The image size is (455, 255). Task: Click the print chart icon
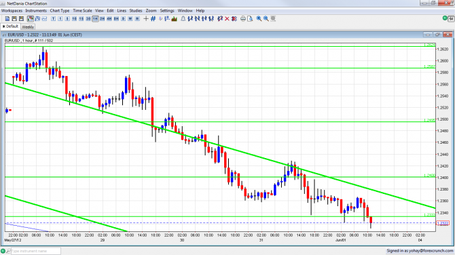click(x=243, y=19)
